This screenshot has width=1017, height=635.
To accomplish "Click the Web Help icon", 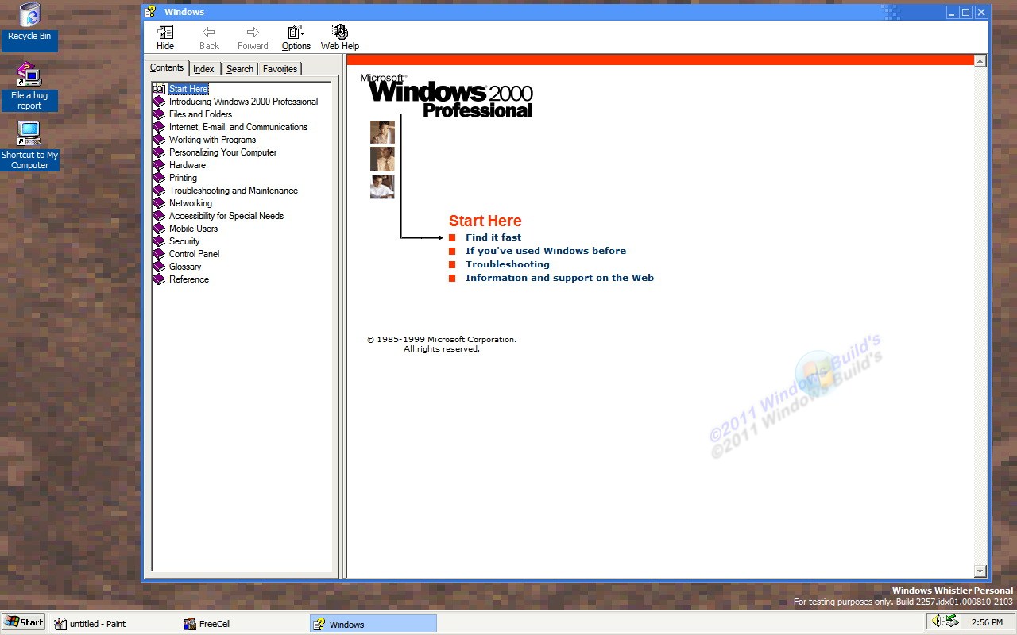I will click(340, 32).
